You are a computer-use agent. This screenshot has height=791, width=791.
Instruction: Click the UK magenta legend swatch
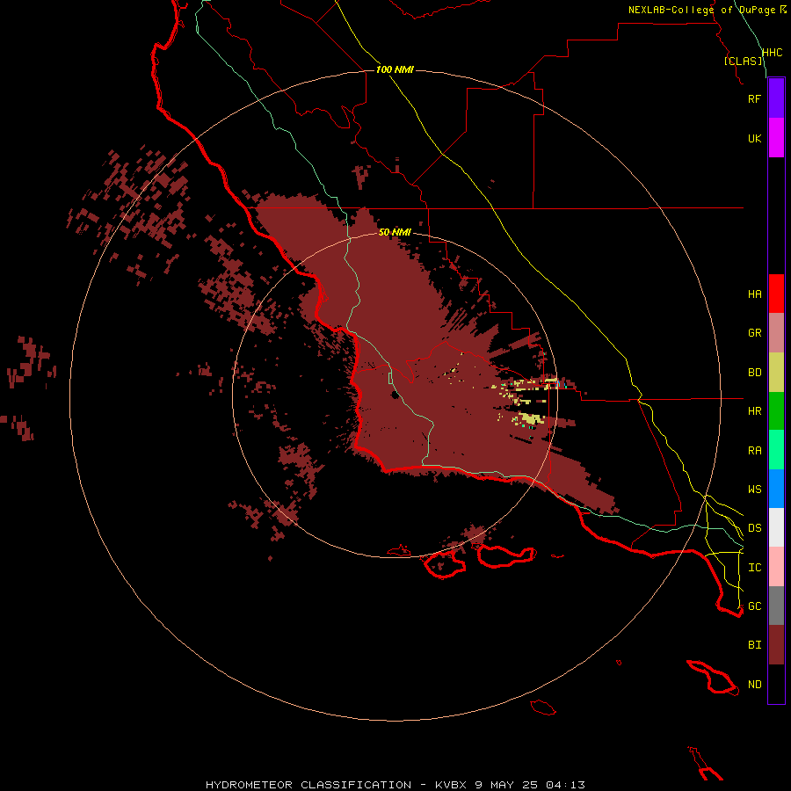click(776, 138)
